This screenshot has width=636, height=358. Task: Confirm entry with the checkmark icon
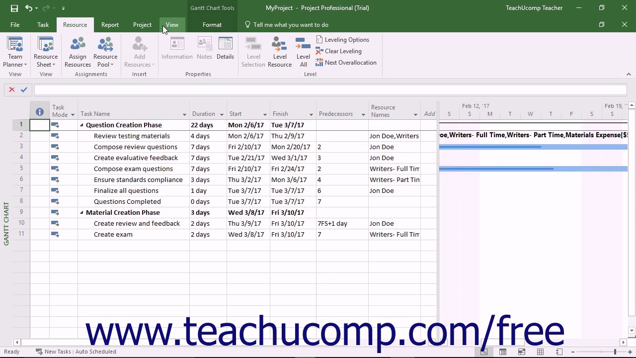24,89
